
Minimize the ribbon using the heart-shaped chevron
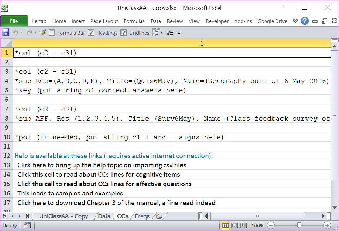(x=295, y=21)
